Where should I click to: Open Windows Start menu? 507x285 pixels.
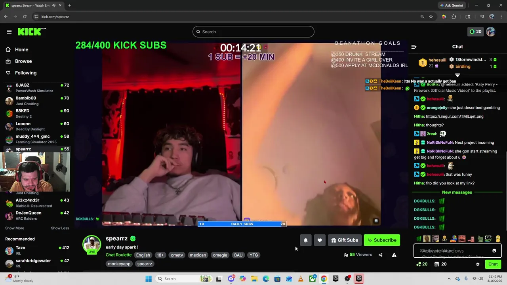(x=149, y=279)
